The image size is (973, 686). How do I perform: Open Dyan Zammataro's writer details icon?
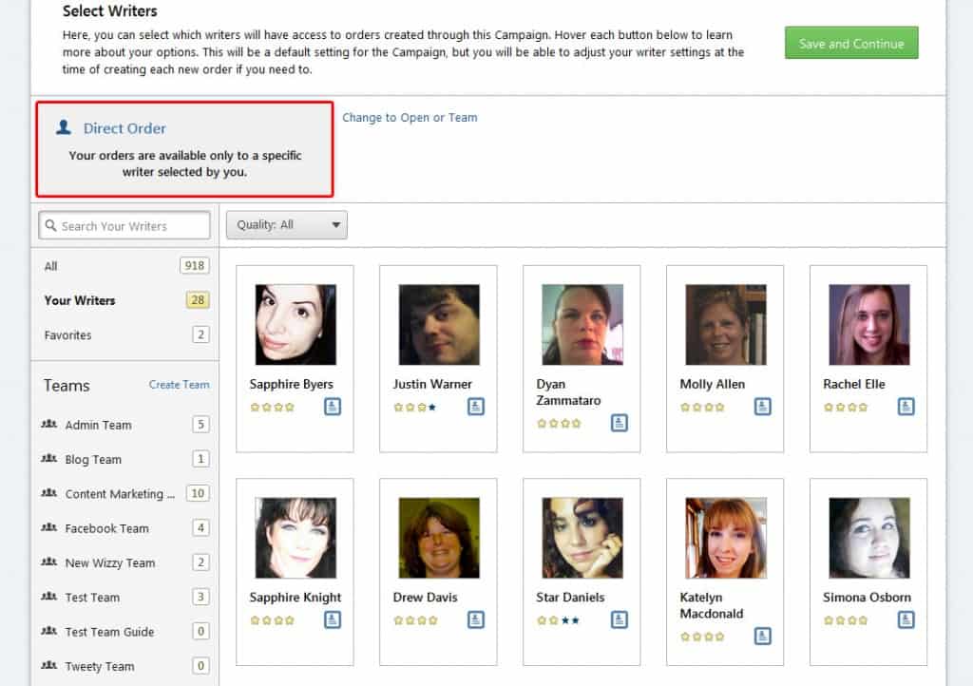620,423
